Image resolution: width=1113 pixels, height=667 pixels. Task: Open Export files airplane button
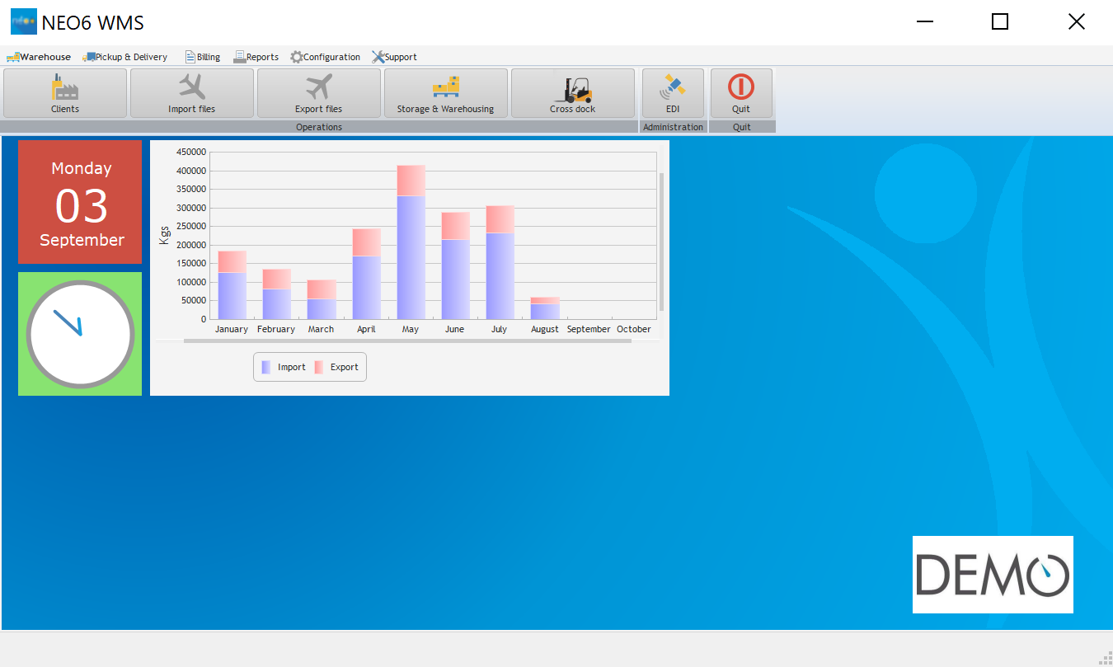[319, 93]
